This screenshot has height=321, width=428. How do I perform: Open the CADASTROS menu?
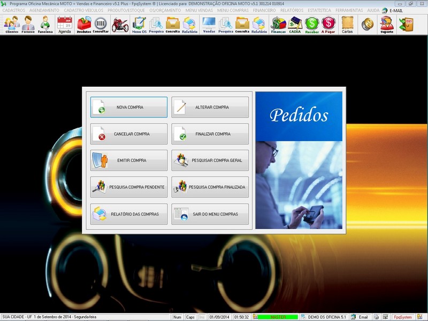coord(14,10)
